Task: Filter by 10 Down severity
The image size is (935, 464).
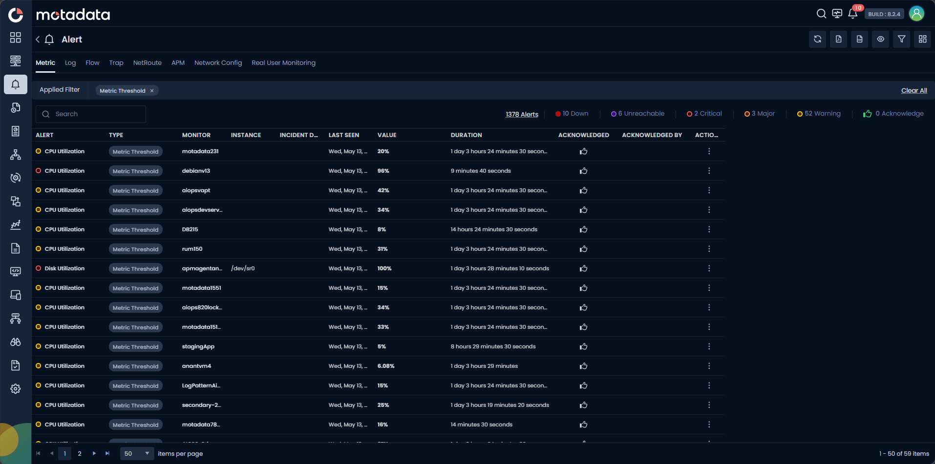Action: point(572,114)
